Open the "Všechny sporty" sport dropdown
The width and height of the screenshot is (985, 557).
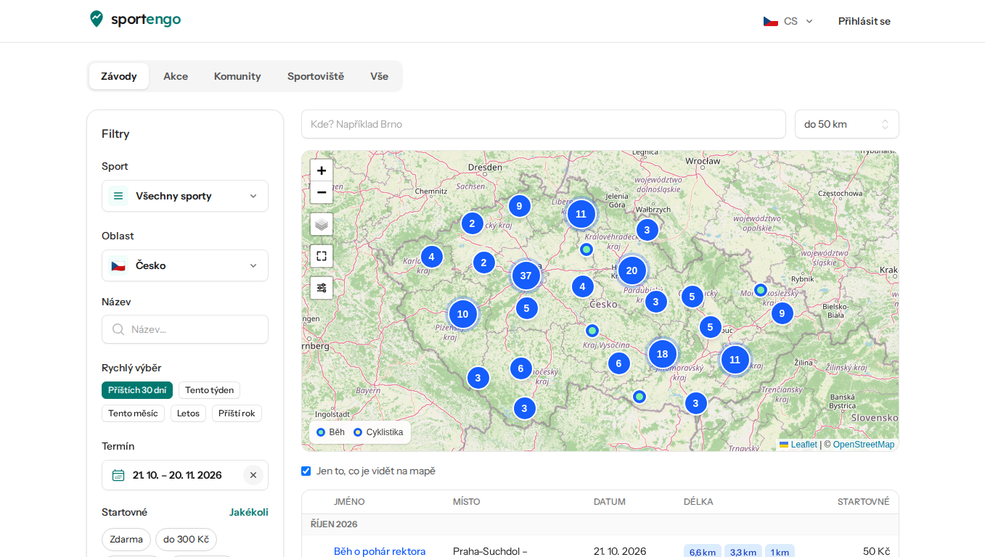click(x=185, y=196)
